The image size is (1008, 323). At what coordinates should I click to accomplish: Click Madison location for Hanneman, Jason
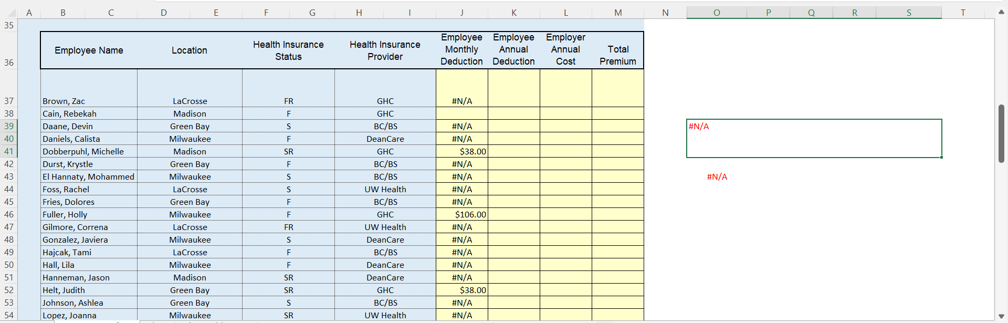(190, 277)
